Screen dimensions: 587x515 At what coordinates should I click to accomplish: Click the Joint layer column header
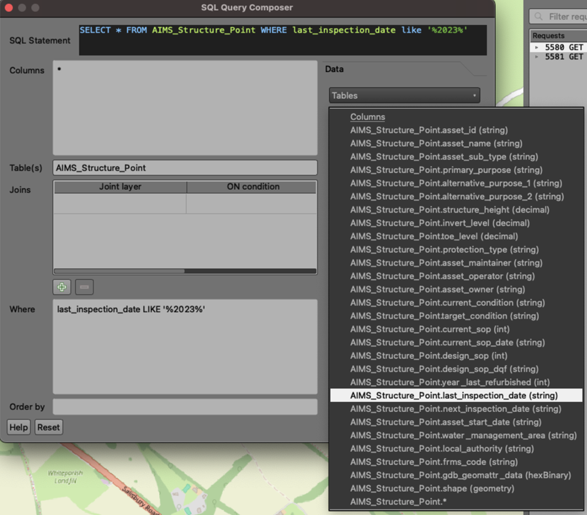point(120,187)
